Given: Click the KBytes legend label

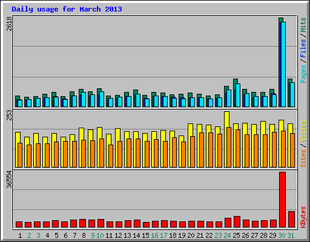Looking at the screenshot, I should tap(303, 217).
